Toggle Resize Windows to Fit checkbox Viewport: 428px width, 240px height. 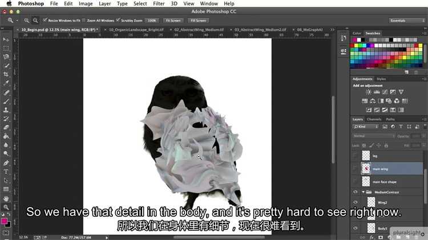45,20
